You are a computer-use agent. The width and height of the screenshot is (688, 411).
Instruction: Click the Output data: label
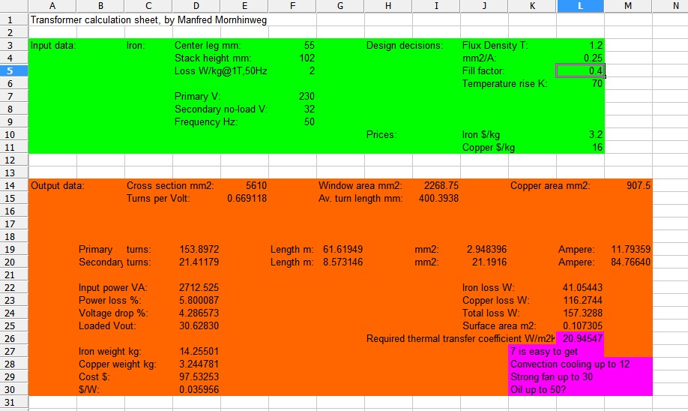coord(58,185)
